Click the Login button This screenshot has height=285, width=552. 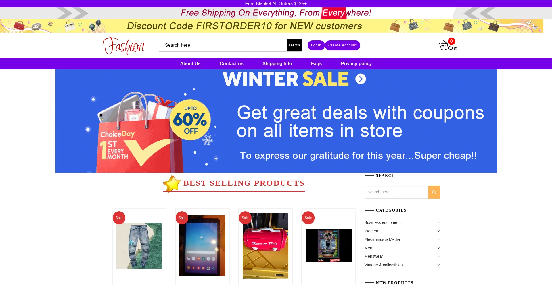(316, 45)
